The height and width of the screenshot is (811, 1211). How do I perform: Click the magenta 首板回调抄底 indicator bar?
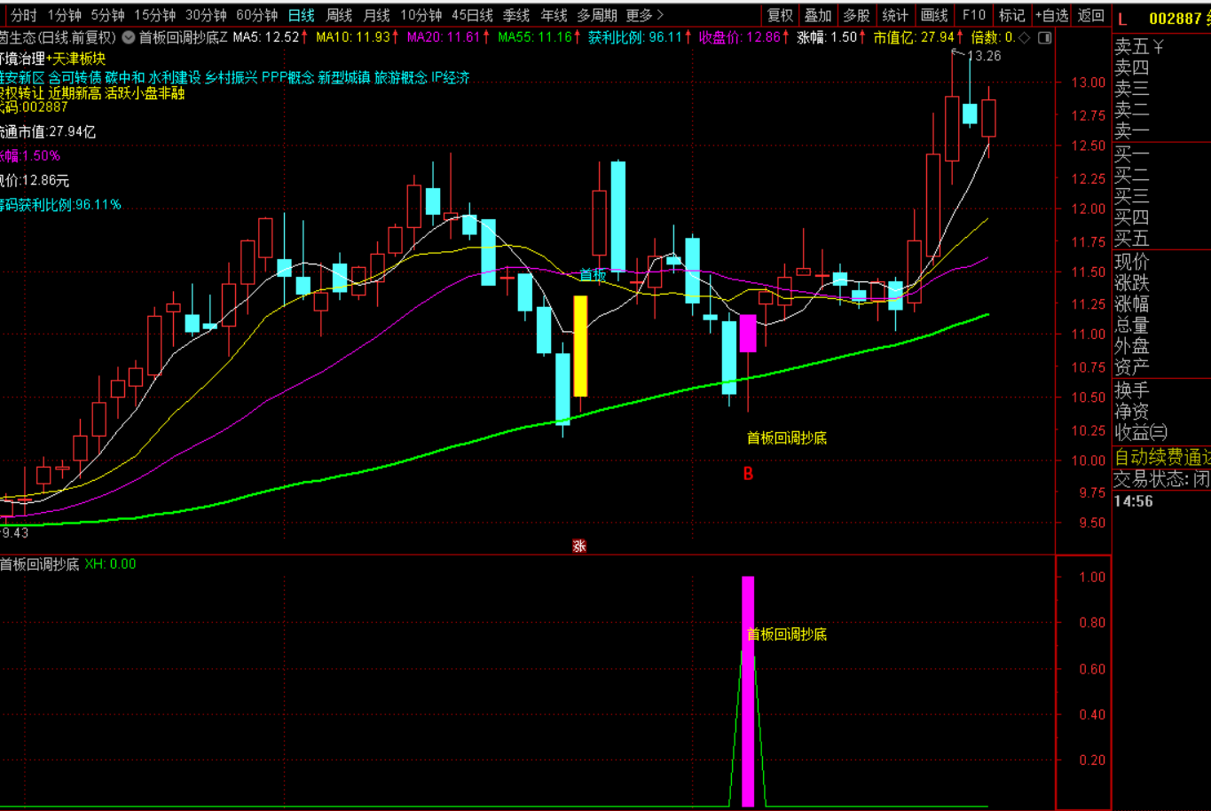pos(748,691)
